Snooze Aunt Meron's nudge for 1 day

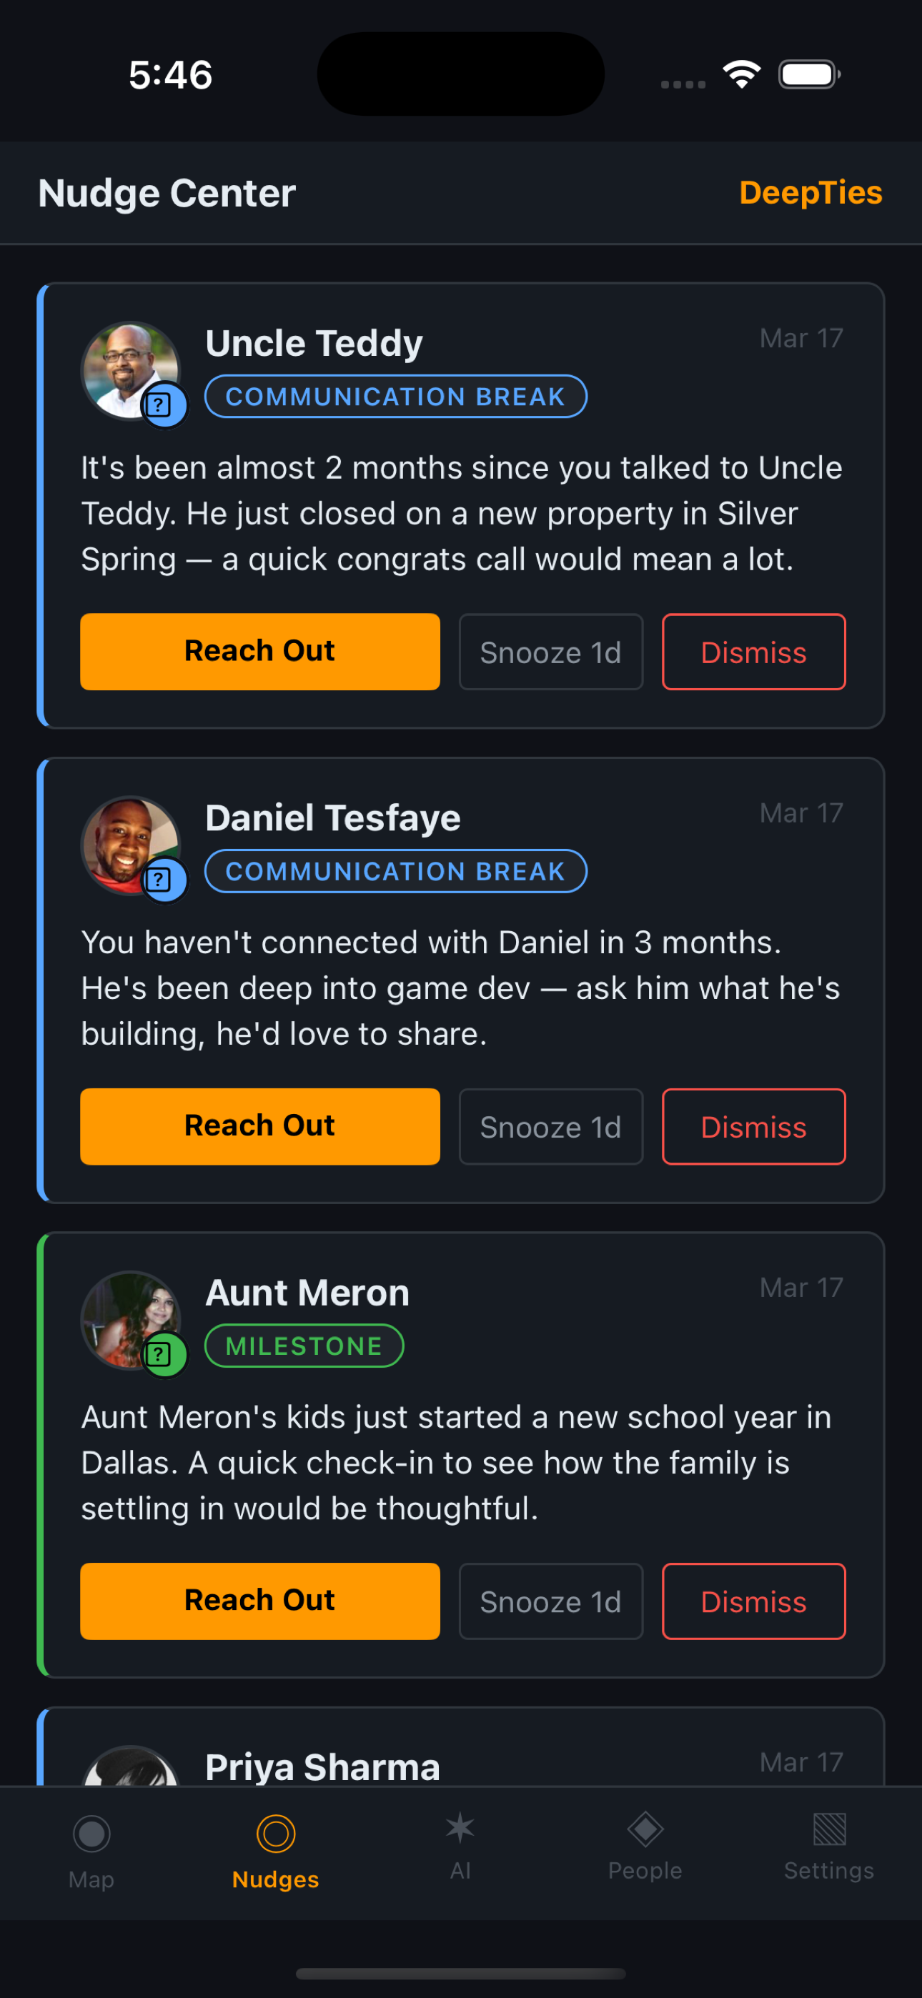(x=550, y=1601)
